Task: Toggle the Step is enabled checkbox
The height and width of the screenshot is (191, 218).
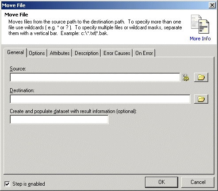Action: [x=7, y=184]
